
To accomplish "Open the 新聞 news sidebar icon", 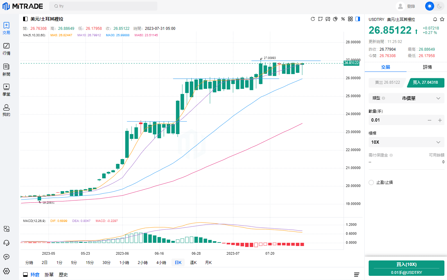I will (x=6, y=69).
